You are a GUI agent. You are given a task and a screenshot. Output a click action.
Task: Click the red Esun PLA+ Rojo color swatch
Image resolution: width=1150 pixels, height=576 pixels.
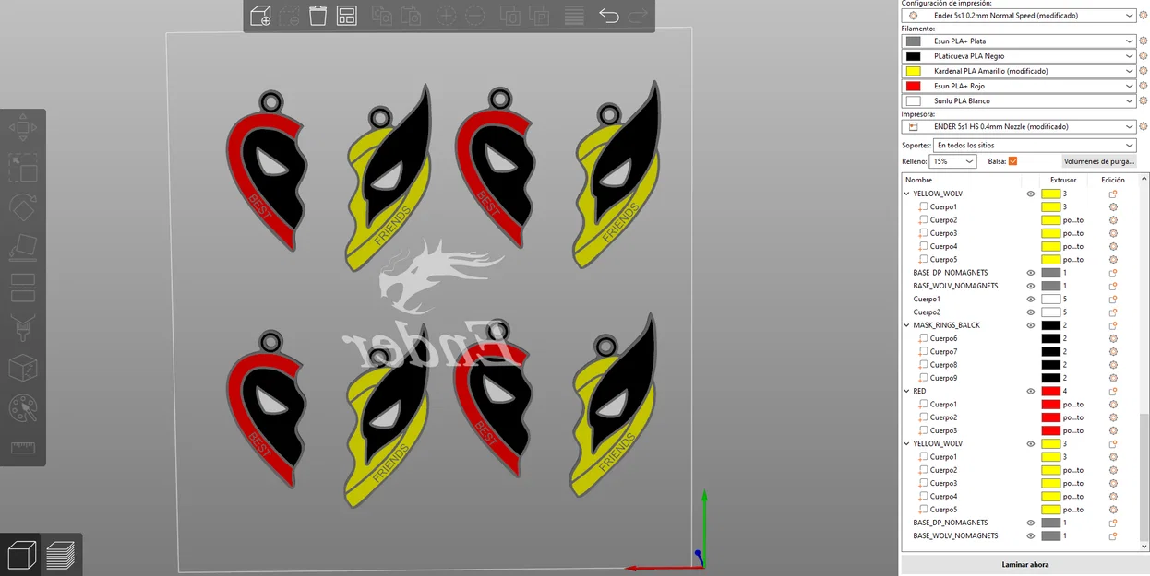(x=914, y=86)
